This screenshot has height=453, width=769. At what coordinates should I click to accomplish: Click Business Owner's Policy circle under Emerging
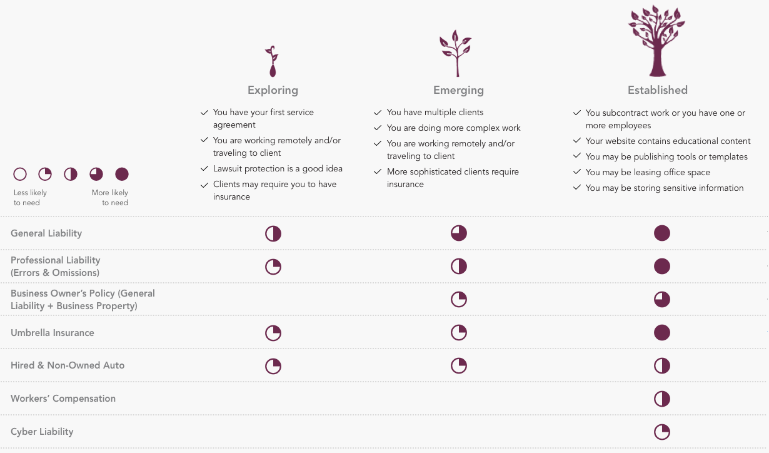point(459,300)
